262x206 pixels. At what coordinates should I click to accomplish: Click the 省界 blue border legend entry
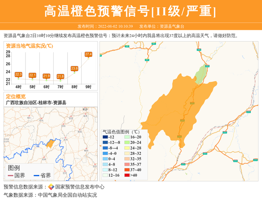tap(42, 175)
